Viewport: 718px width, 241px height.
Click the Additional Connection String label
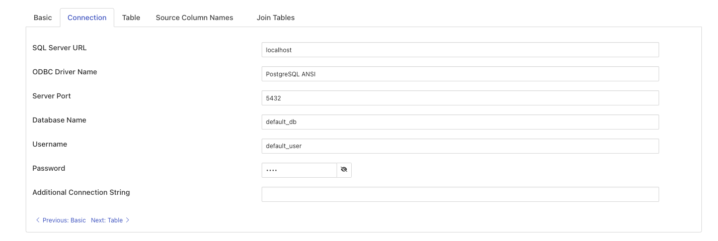coord(81,192)
